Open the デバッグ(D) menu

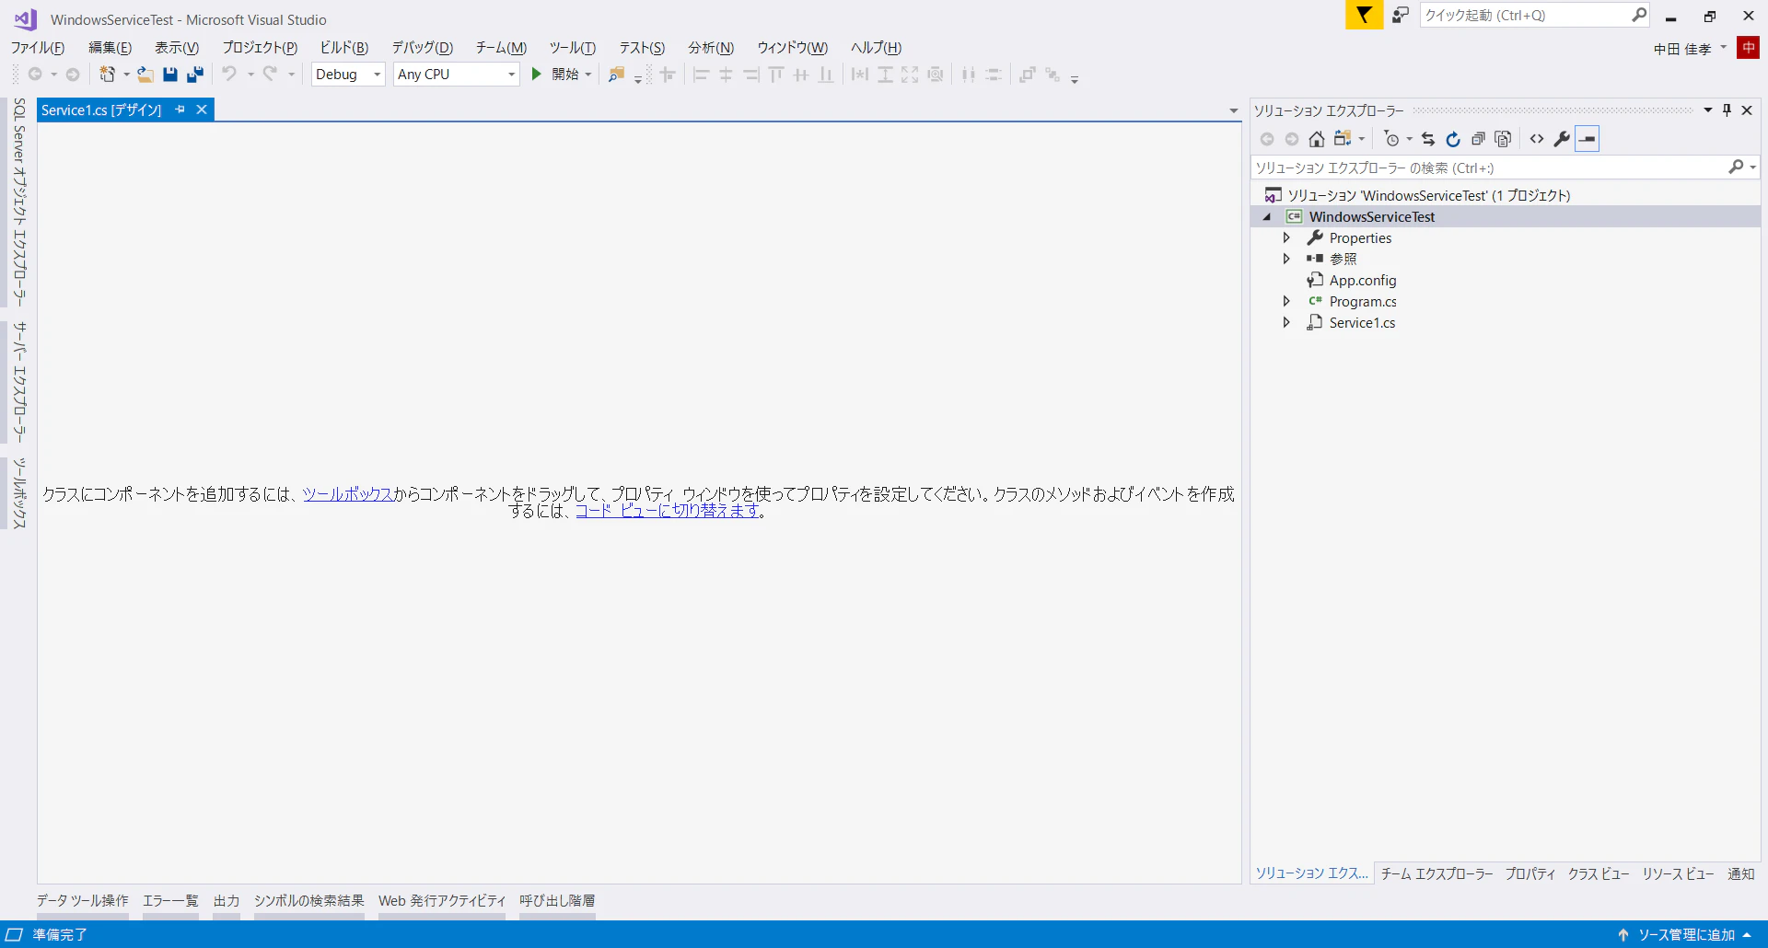[423, 48]
